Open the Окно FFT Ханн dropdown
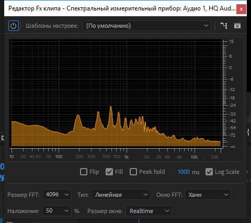 (208, 195)
